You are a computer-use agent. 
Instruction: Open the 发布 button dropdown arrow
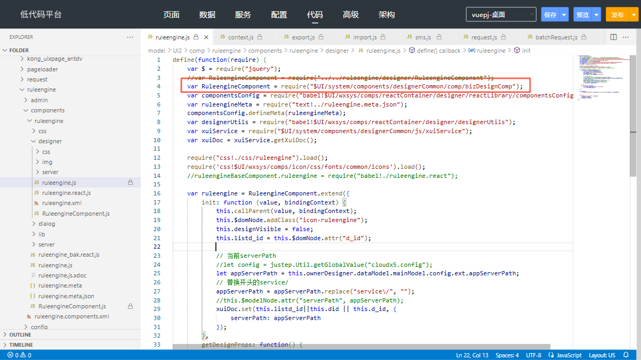634,15
